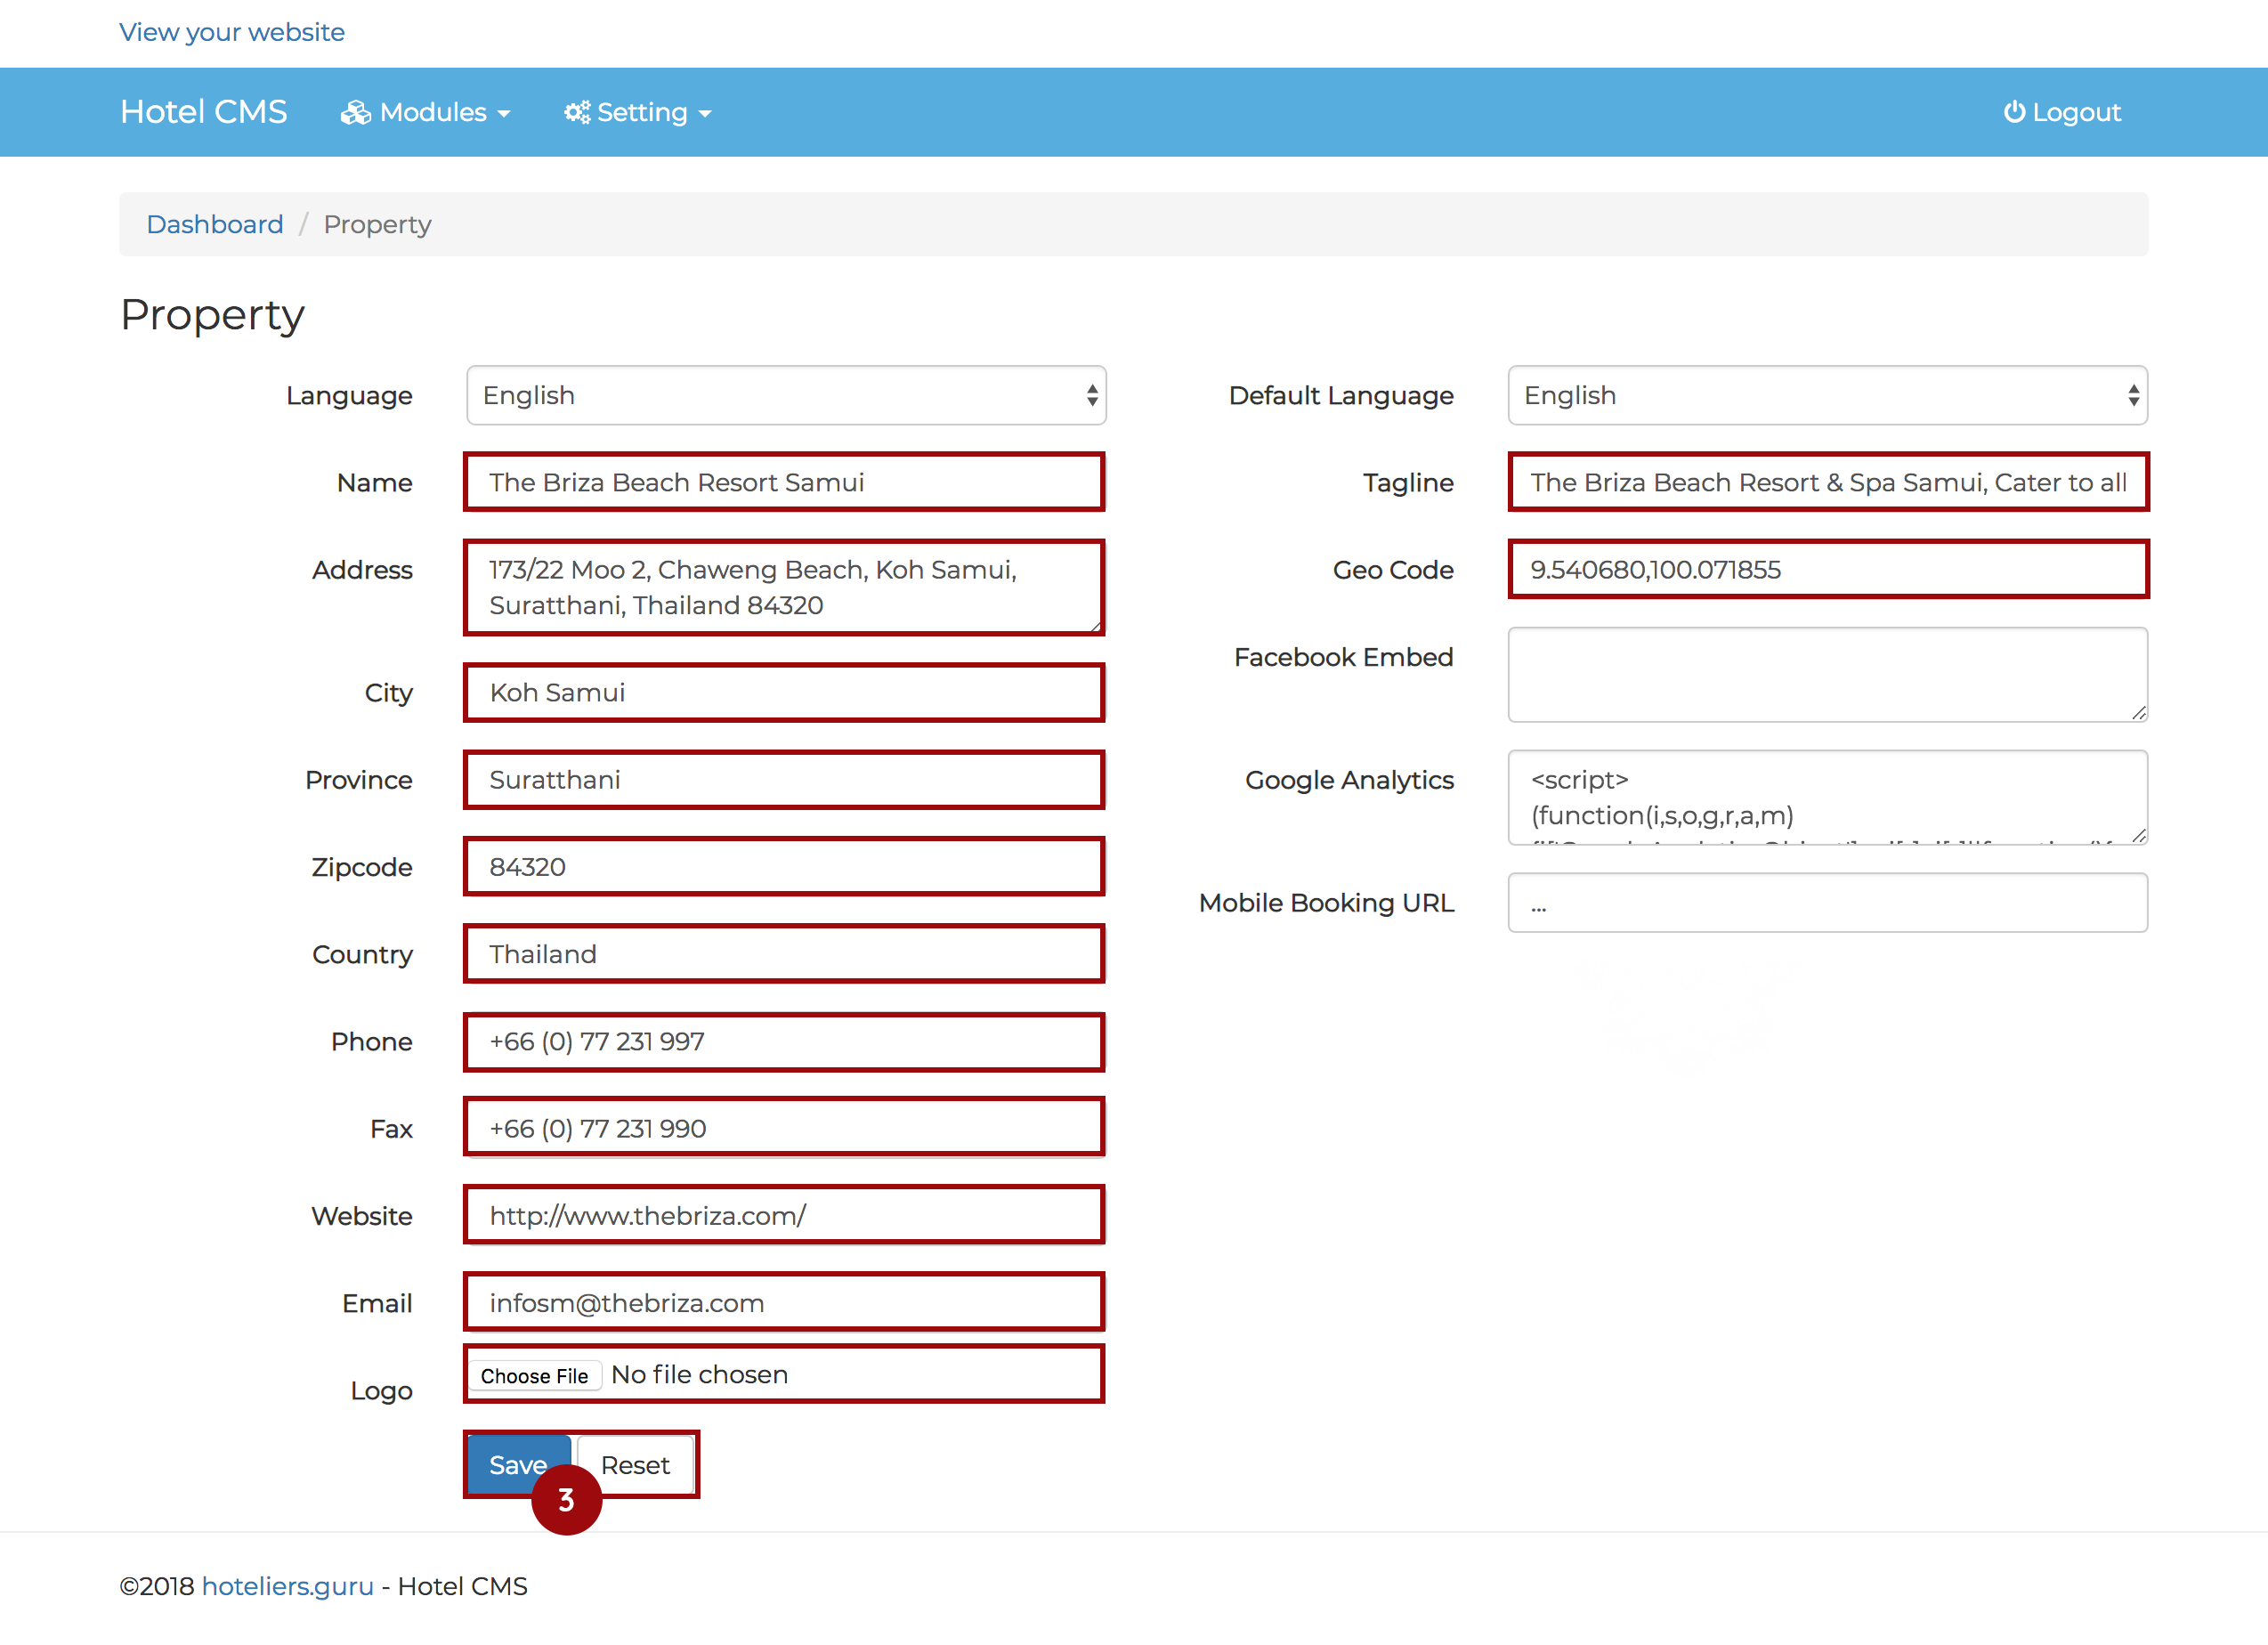Click the Modules cubes icon

pyautogui.click(x=355, y=113)
